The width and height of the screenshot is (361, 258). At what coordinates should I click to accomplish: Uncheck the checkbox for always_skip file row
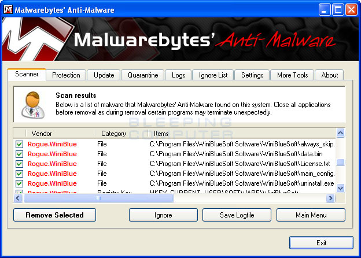[19, 144]
